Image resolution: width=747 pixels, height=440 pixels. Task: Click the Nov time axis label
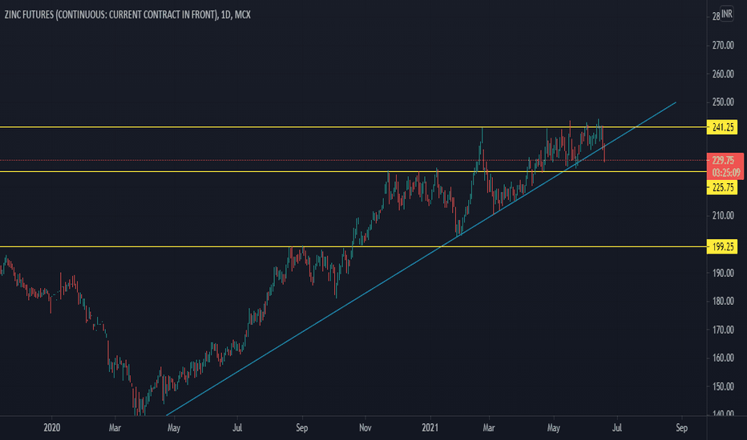click(x=365, y=428)
